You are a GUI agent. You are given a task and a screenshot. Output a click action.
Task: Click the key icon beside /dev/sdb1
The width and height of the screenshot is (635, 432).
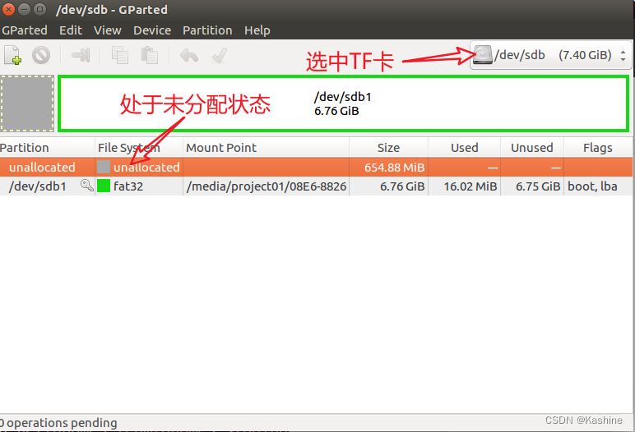coord(86,186)
